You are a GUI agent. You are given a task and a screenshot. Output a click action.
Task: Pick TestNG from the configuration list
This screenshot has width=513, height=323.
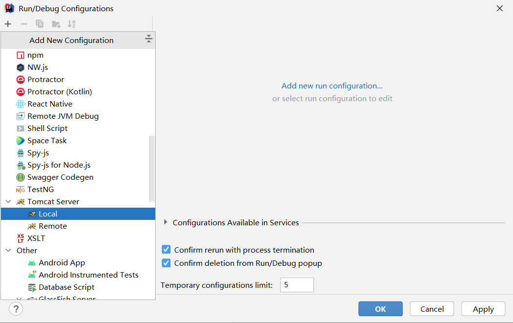coord(78,190)
